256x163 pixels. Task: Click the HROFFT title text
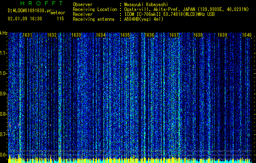[x=42, y=3]
